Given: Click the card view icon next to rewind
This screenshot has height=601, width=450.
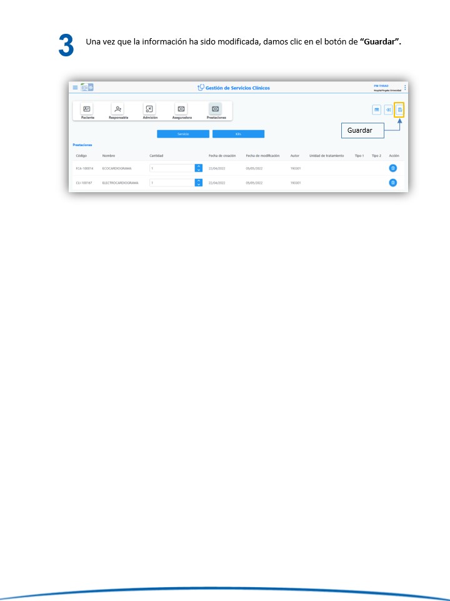Looking at the screenshot, I should pos(377,110).
